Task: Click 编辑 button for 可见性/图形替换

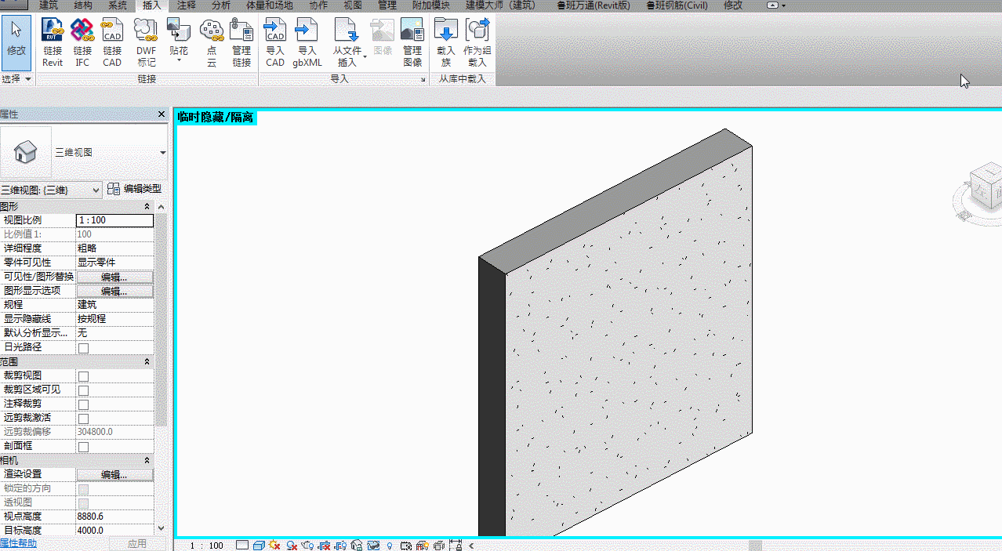Action: (x=114, y=277)
